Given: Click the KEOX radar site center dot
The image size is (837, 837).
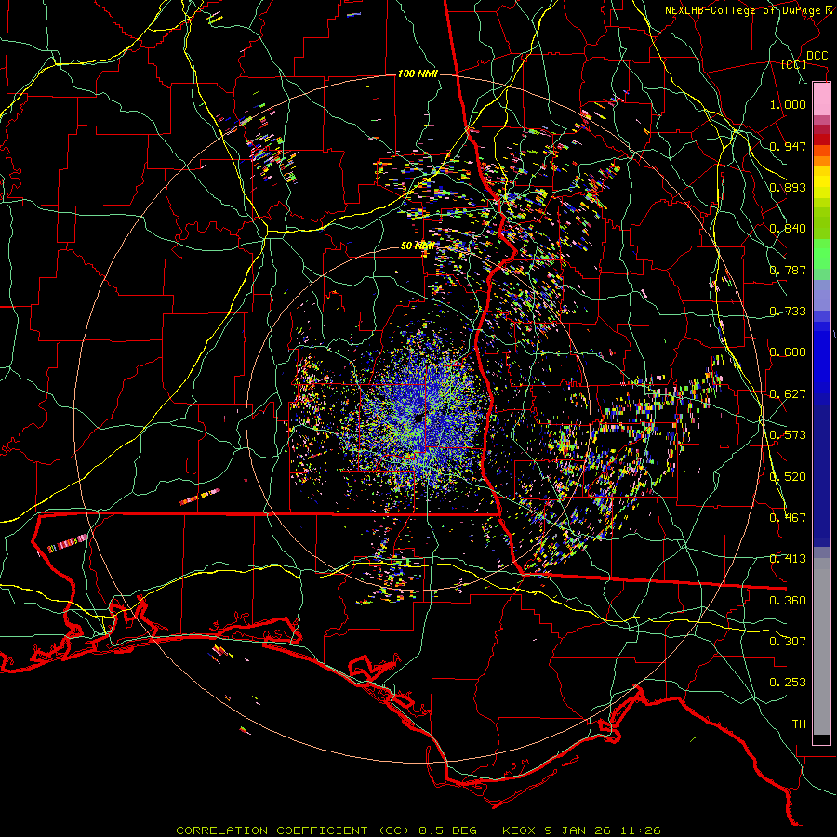Looking at the screenshot, I should coord(419,419).
